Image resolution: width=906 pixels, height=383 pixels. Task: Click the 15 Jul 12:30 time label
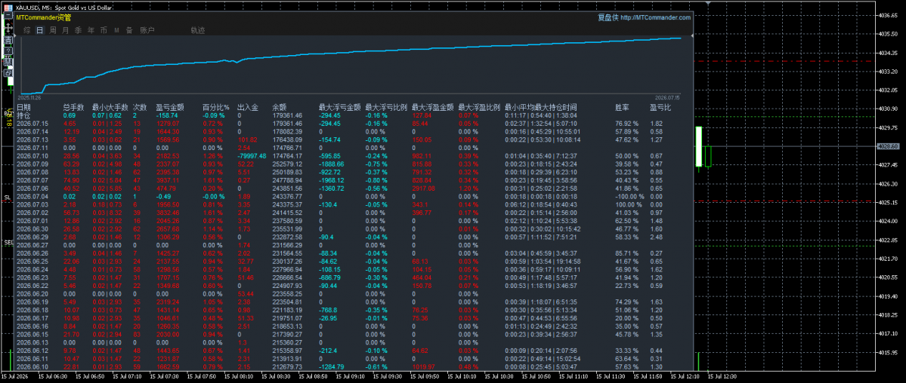tap(722, 376)
